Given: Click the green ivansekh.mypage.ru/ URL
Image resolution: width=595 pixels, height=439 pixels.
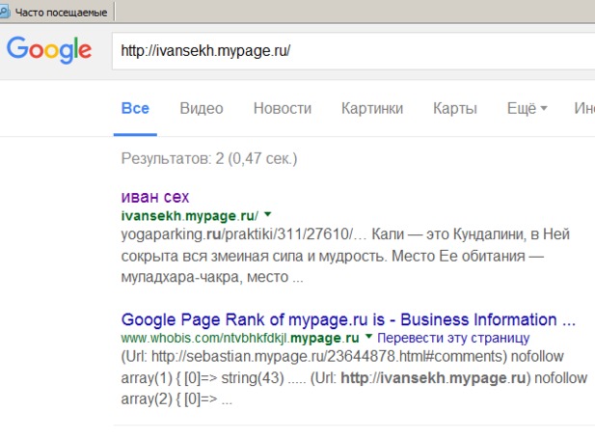Looking at the screenshot, I should 190,216.
